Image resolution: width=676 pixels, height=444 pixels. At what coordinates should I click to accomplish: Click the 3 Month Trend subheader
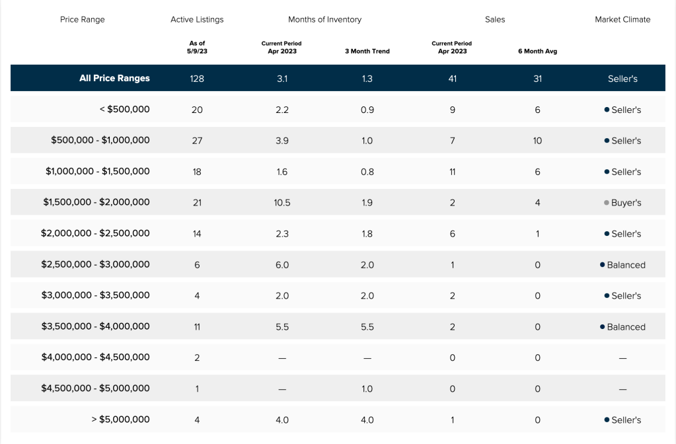[367, 51]
